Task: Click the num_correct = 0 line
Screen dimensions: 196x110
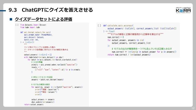Action: [x=116, y=37]
